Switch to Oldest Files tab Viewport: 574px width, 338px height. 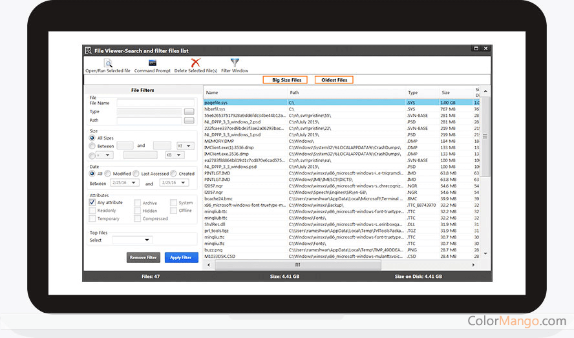coord(334,80)
